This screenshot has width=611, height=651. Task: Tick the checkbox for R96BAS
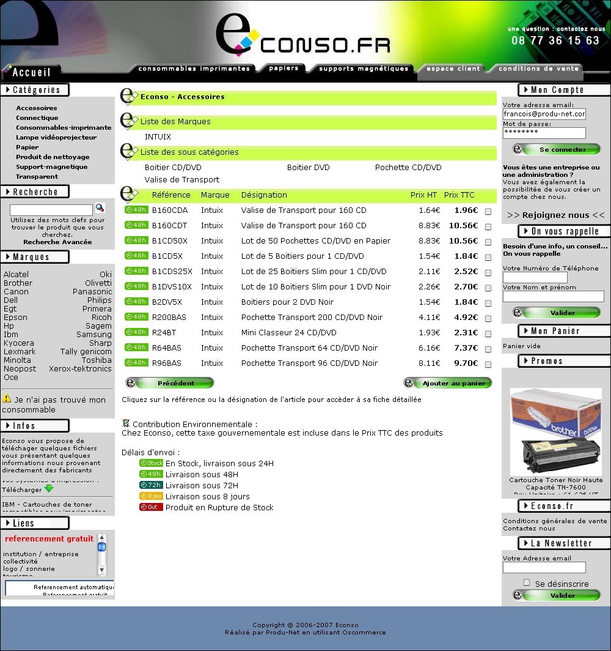pyautogui.click(x=488, y=365)
